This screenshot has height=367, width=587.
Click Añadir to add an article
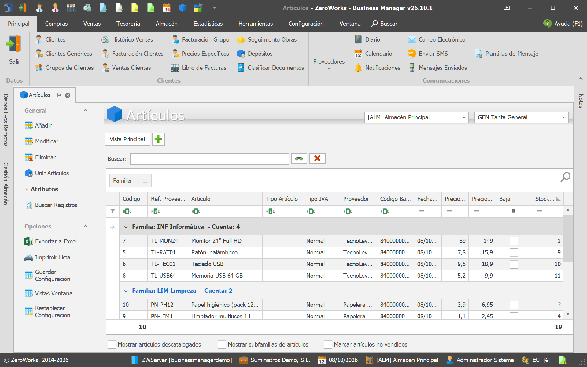tap(38, 125)
